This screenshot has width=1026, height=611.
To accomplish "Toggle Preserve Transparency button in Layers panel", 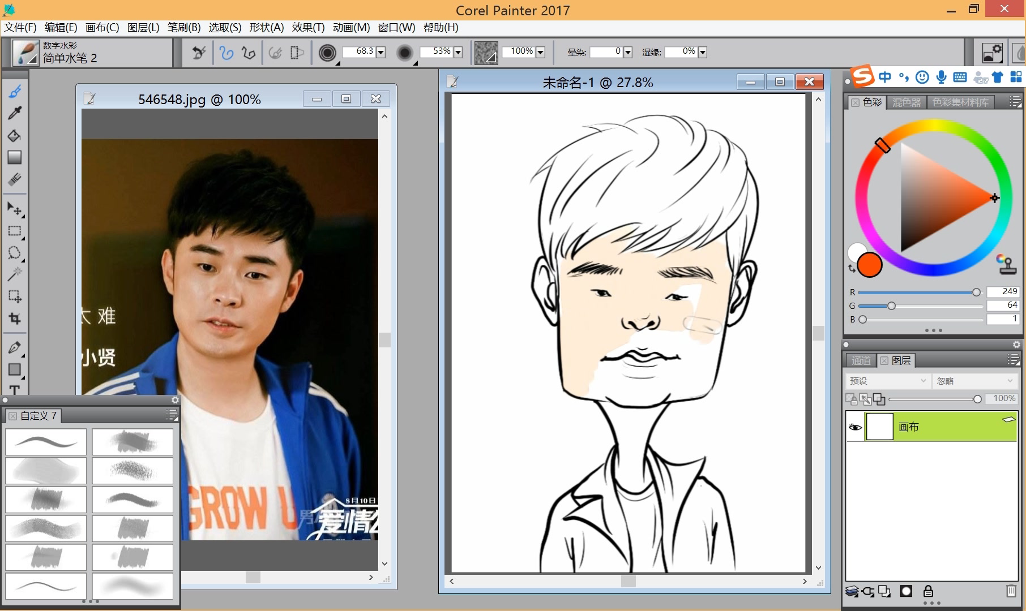I will point(852,399).
